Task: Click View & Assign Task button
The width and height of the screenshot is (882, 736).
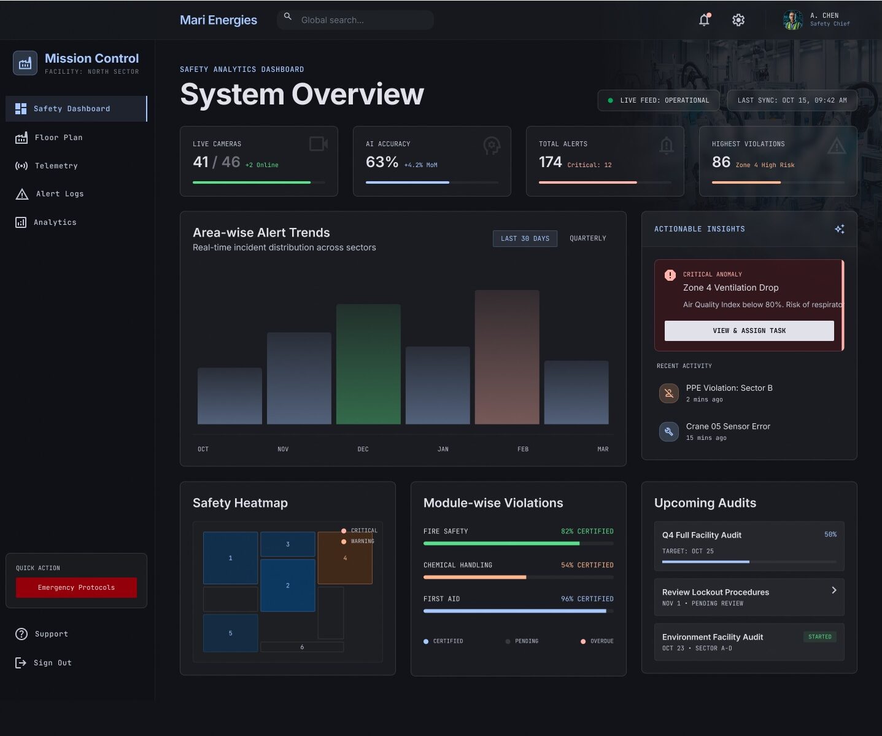Action: (749, 331)
